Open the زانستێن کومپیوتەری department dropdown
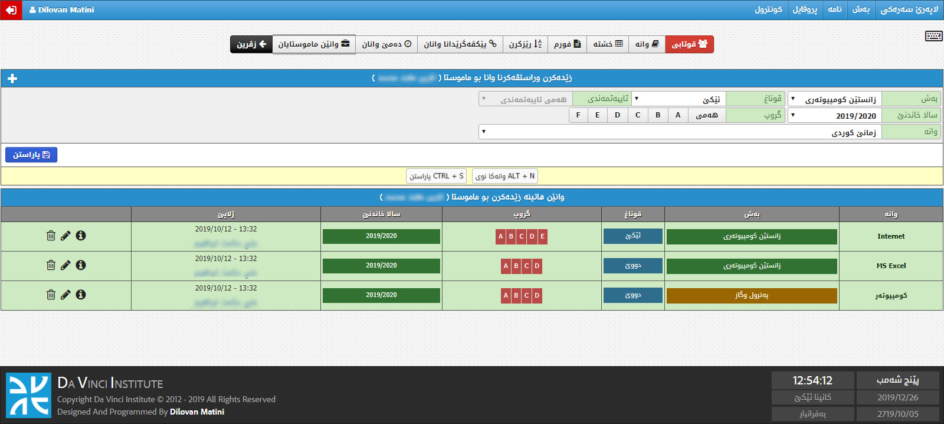This screenshot has height=424, width=944. pyautogui.click(x=834, y=99)
